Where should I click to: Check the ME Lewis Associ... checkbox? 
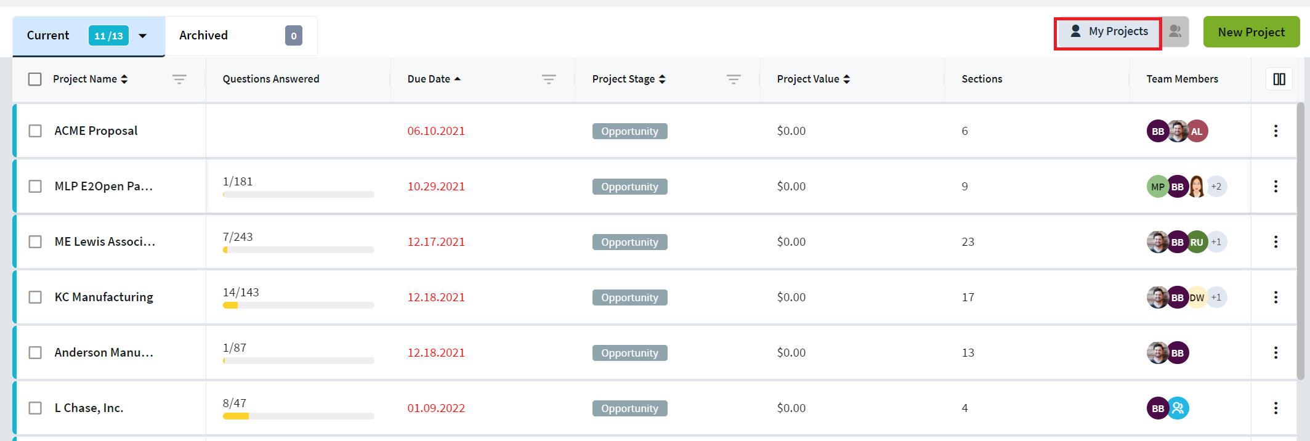(x=35, y=241)
